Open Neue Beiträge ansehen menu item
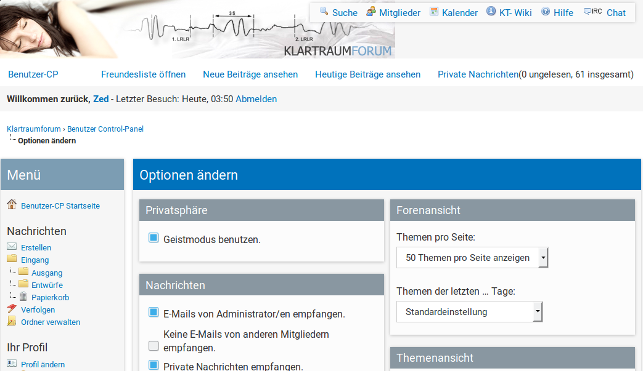The width and height of the screenshot is (643, 371). 250,74
